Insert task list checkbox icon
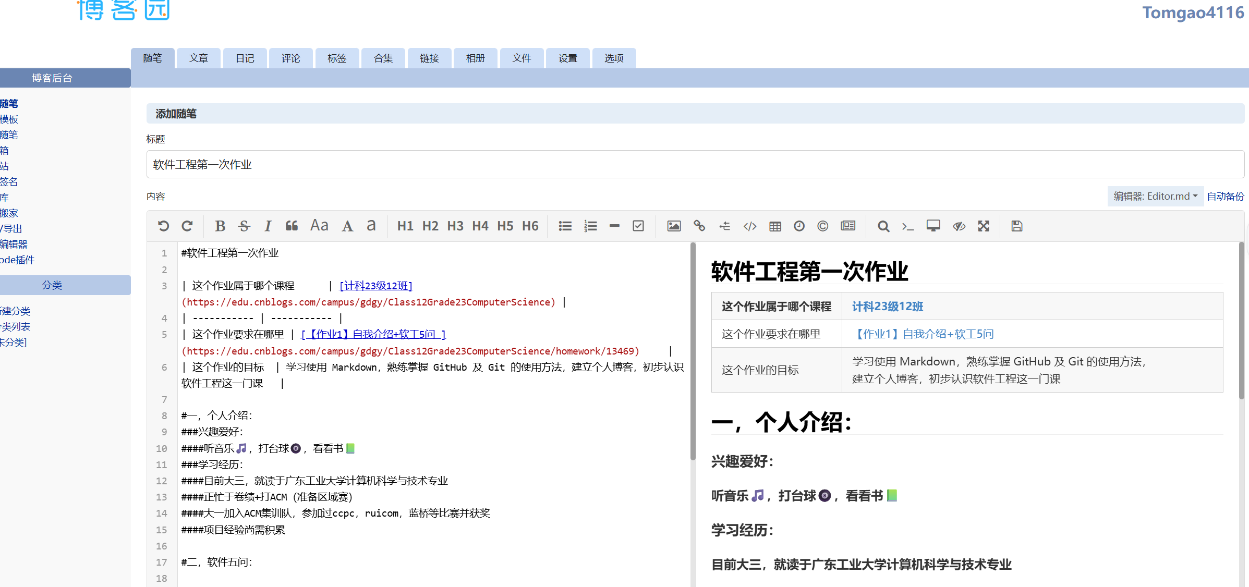This screenshot has width=1249, height=587. point(638,226)
